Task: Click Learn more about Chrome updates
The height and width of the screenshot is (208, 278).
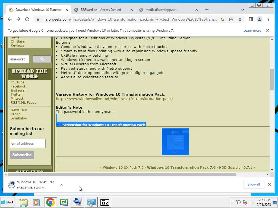Action: pos(252,30)
